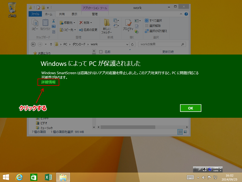Click the copy path icon
The image size is (242, 182).
[x=54, y=26]
